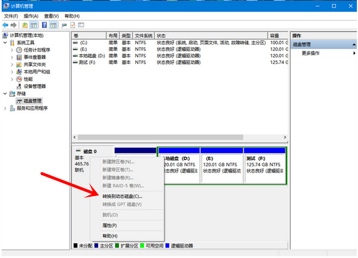
Task: Choose 转换到动态磁盘(C)... from context menu
Action: click(x=122, y=196)
